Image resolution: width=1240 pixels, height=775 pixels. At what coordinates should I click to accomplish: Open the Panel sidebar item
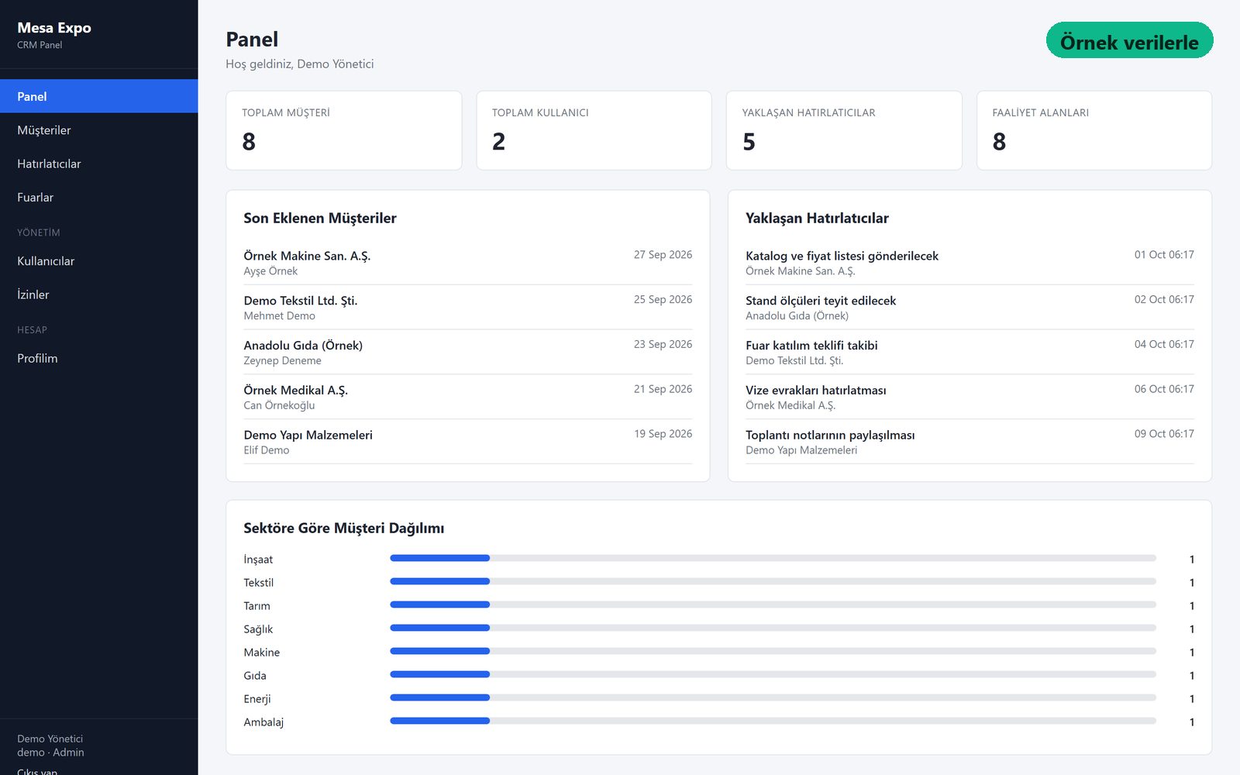(98, 96)
